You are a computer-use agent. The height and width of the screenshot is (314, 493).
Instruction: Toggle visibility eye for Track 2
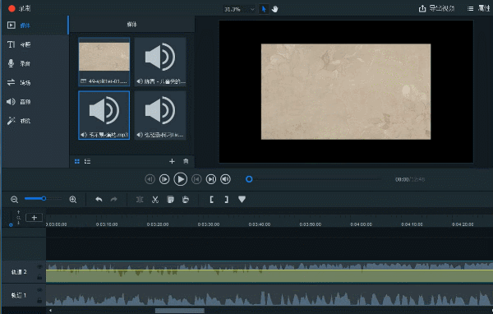39,267
